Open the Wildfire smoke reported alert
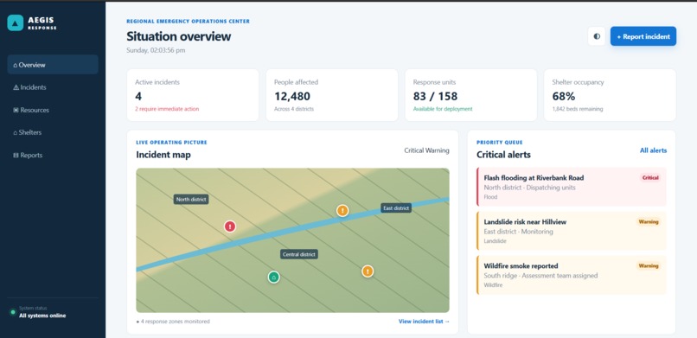This screenshot has width=697, height=338. point(572,275)
